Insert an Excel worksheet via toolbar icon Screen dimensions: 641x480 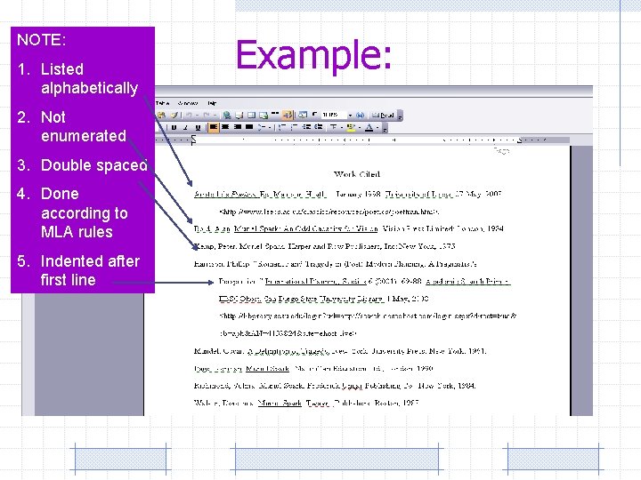pos(264,116)
